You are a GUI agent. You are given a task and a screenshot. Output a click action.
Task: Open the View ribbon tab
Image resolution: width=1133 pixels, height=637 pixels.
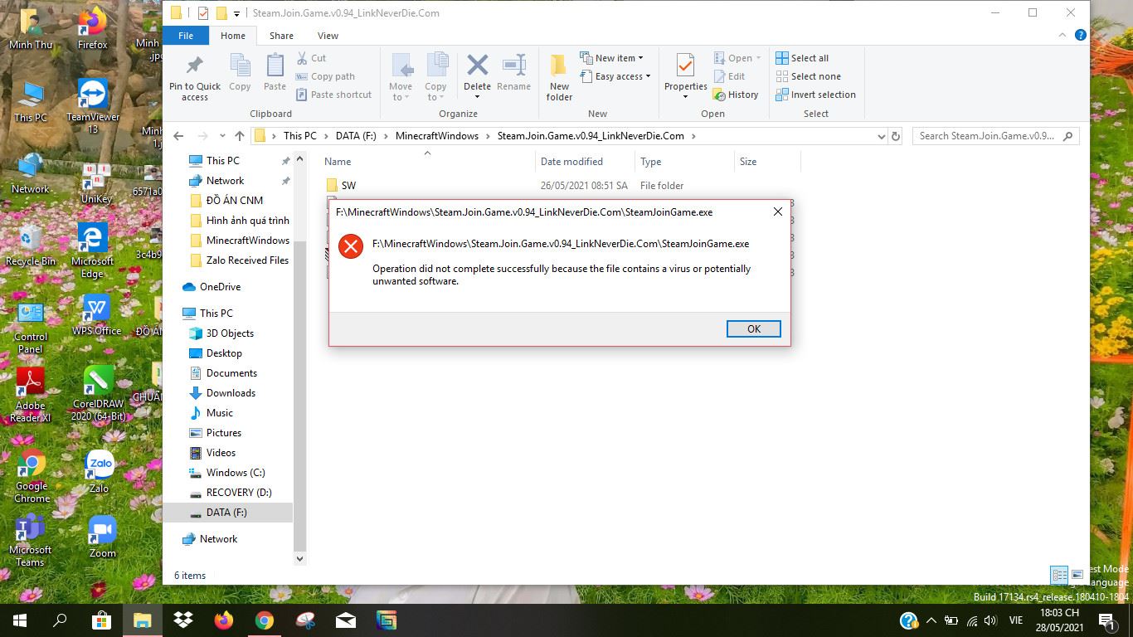tap(328, 36)
